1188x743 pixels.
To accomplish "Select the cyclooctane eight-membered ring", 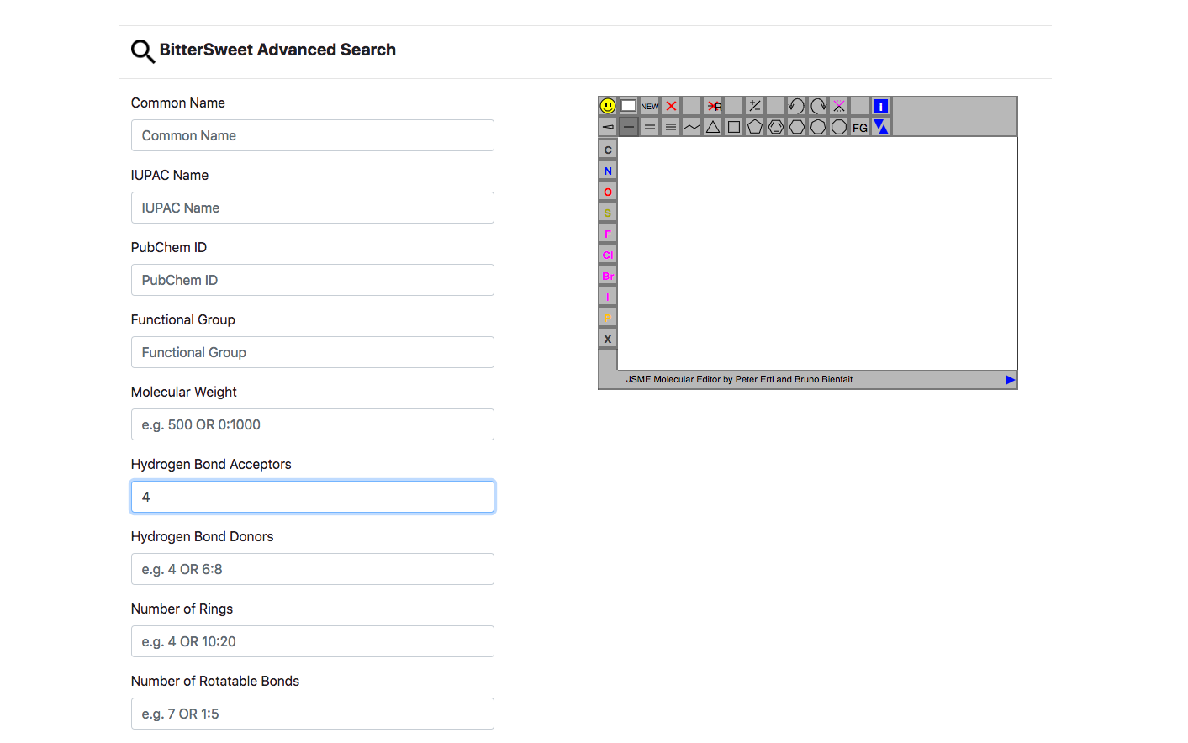I will (839, 127).
